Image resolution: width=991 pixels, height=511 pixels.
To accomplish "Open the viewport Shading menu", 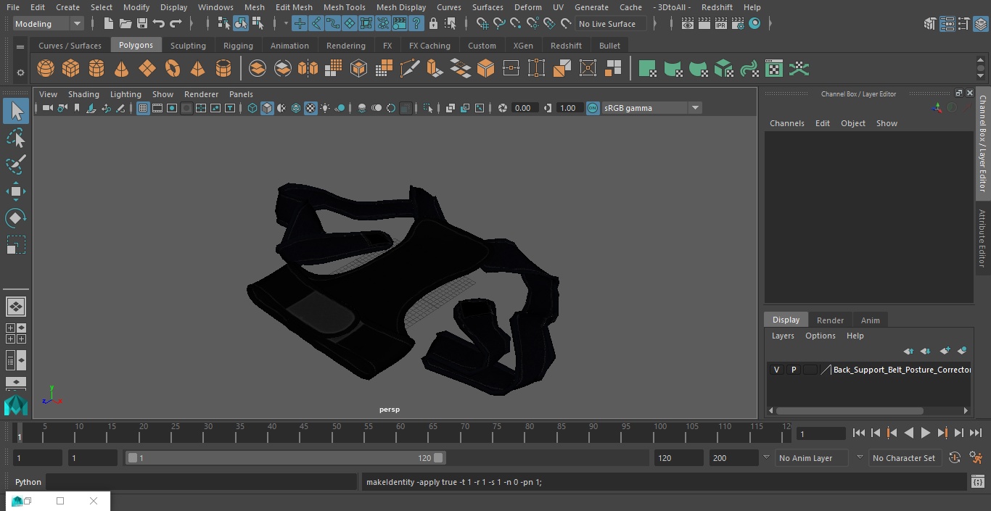I will click(x=83, y=94).
